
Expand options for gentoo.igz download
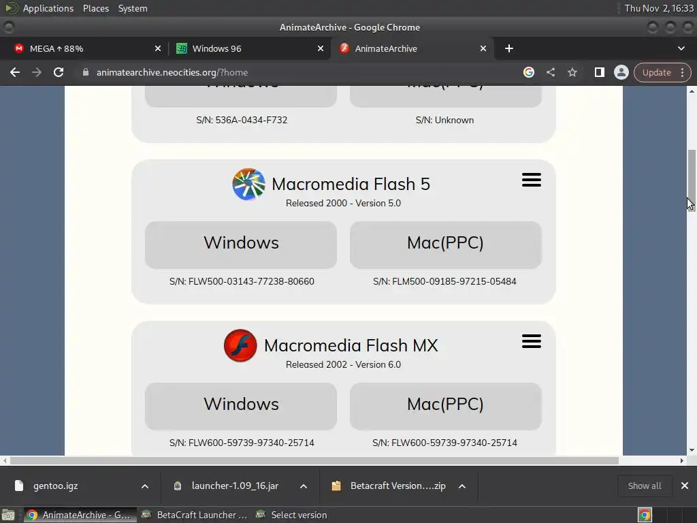[145, 486]
